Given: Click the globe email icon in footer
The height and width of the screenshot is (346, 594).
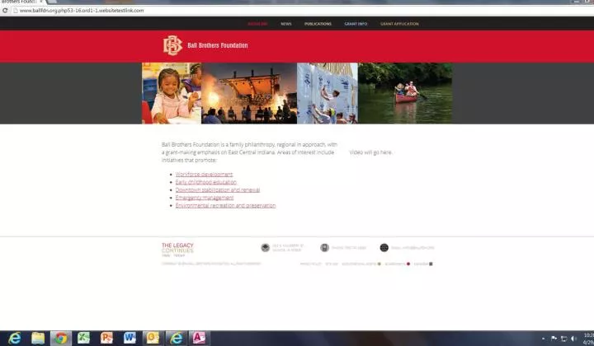Looking at the screenshot, I should point(384,248).
